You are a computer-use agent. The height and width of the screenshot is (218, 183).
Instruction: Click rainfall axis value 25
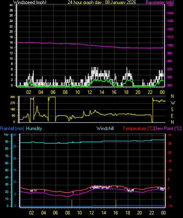coord(15,147)
